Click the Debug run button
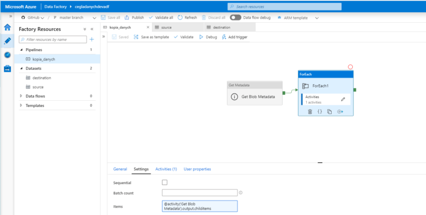426x215 pixels. 208,37
